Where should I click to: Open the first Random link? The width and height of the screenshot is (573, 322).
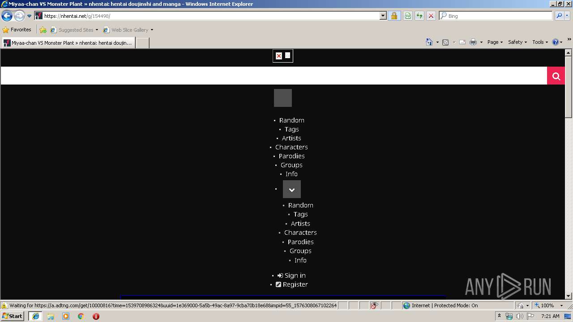pos(291,120)
